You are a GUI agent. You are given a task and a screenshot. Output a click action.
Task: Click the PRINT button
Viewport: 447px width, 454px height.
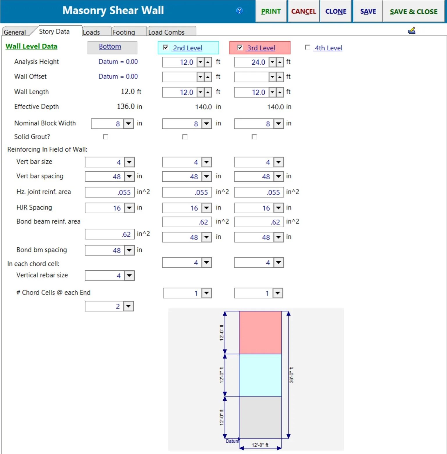[x=270, y=11]
